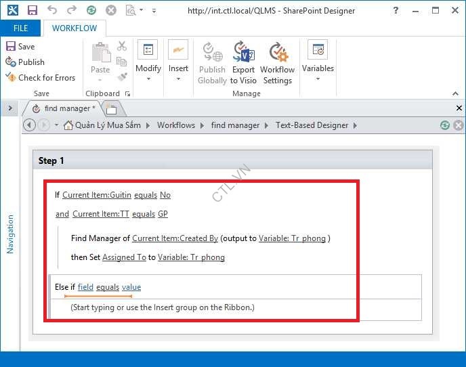The width and height of the screenshot is (466, 367).
Task: Click the Refresh icon in breadcrumb bar
Action: [x=445, y=125]
